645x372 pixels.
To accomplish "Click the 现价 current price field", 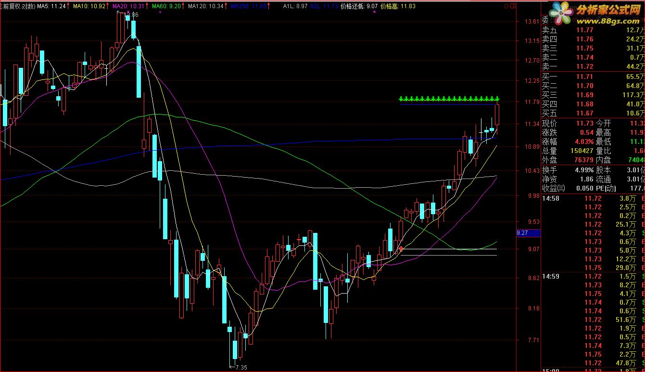I will pos(568,123).
